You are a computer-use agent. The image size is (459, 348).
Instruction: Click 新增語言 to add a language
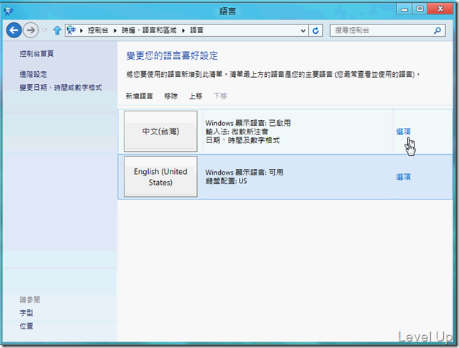140,96
